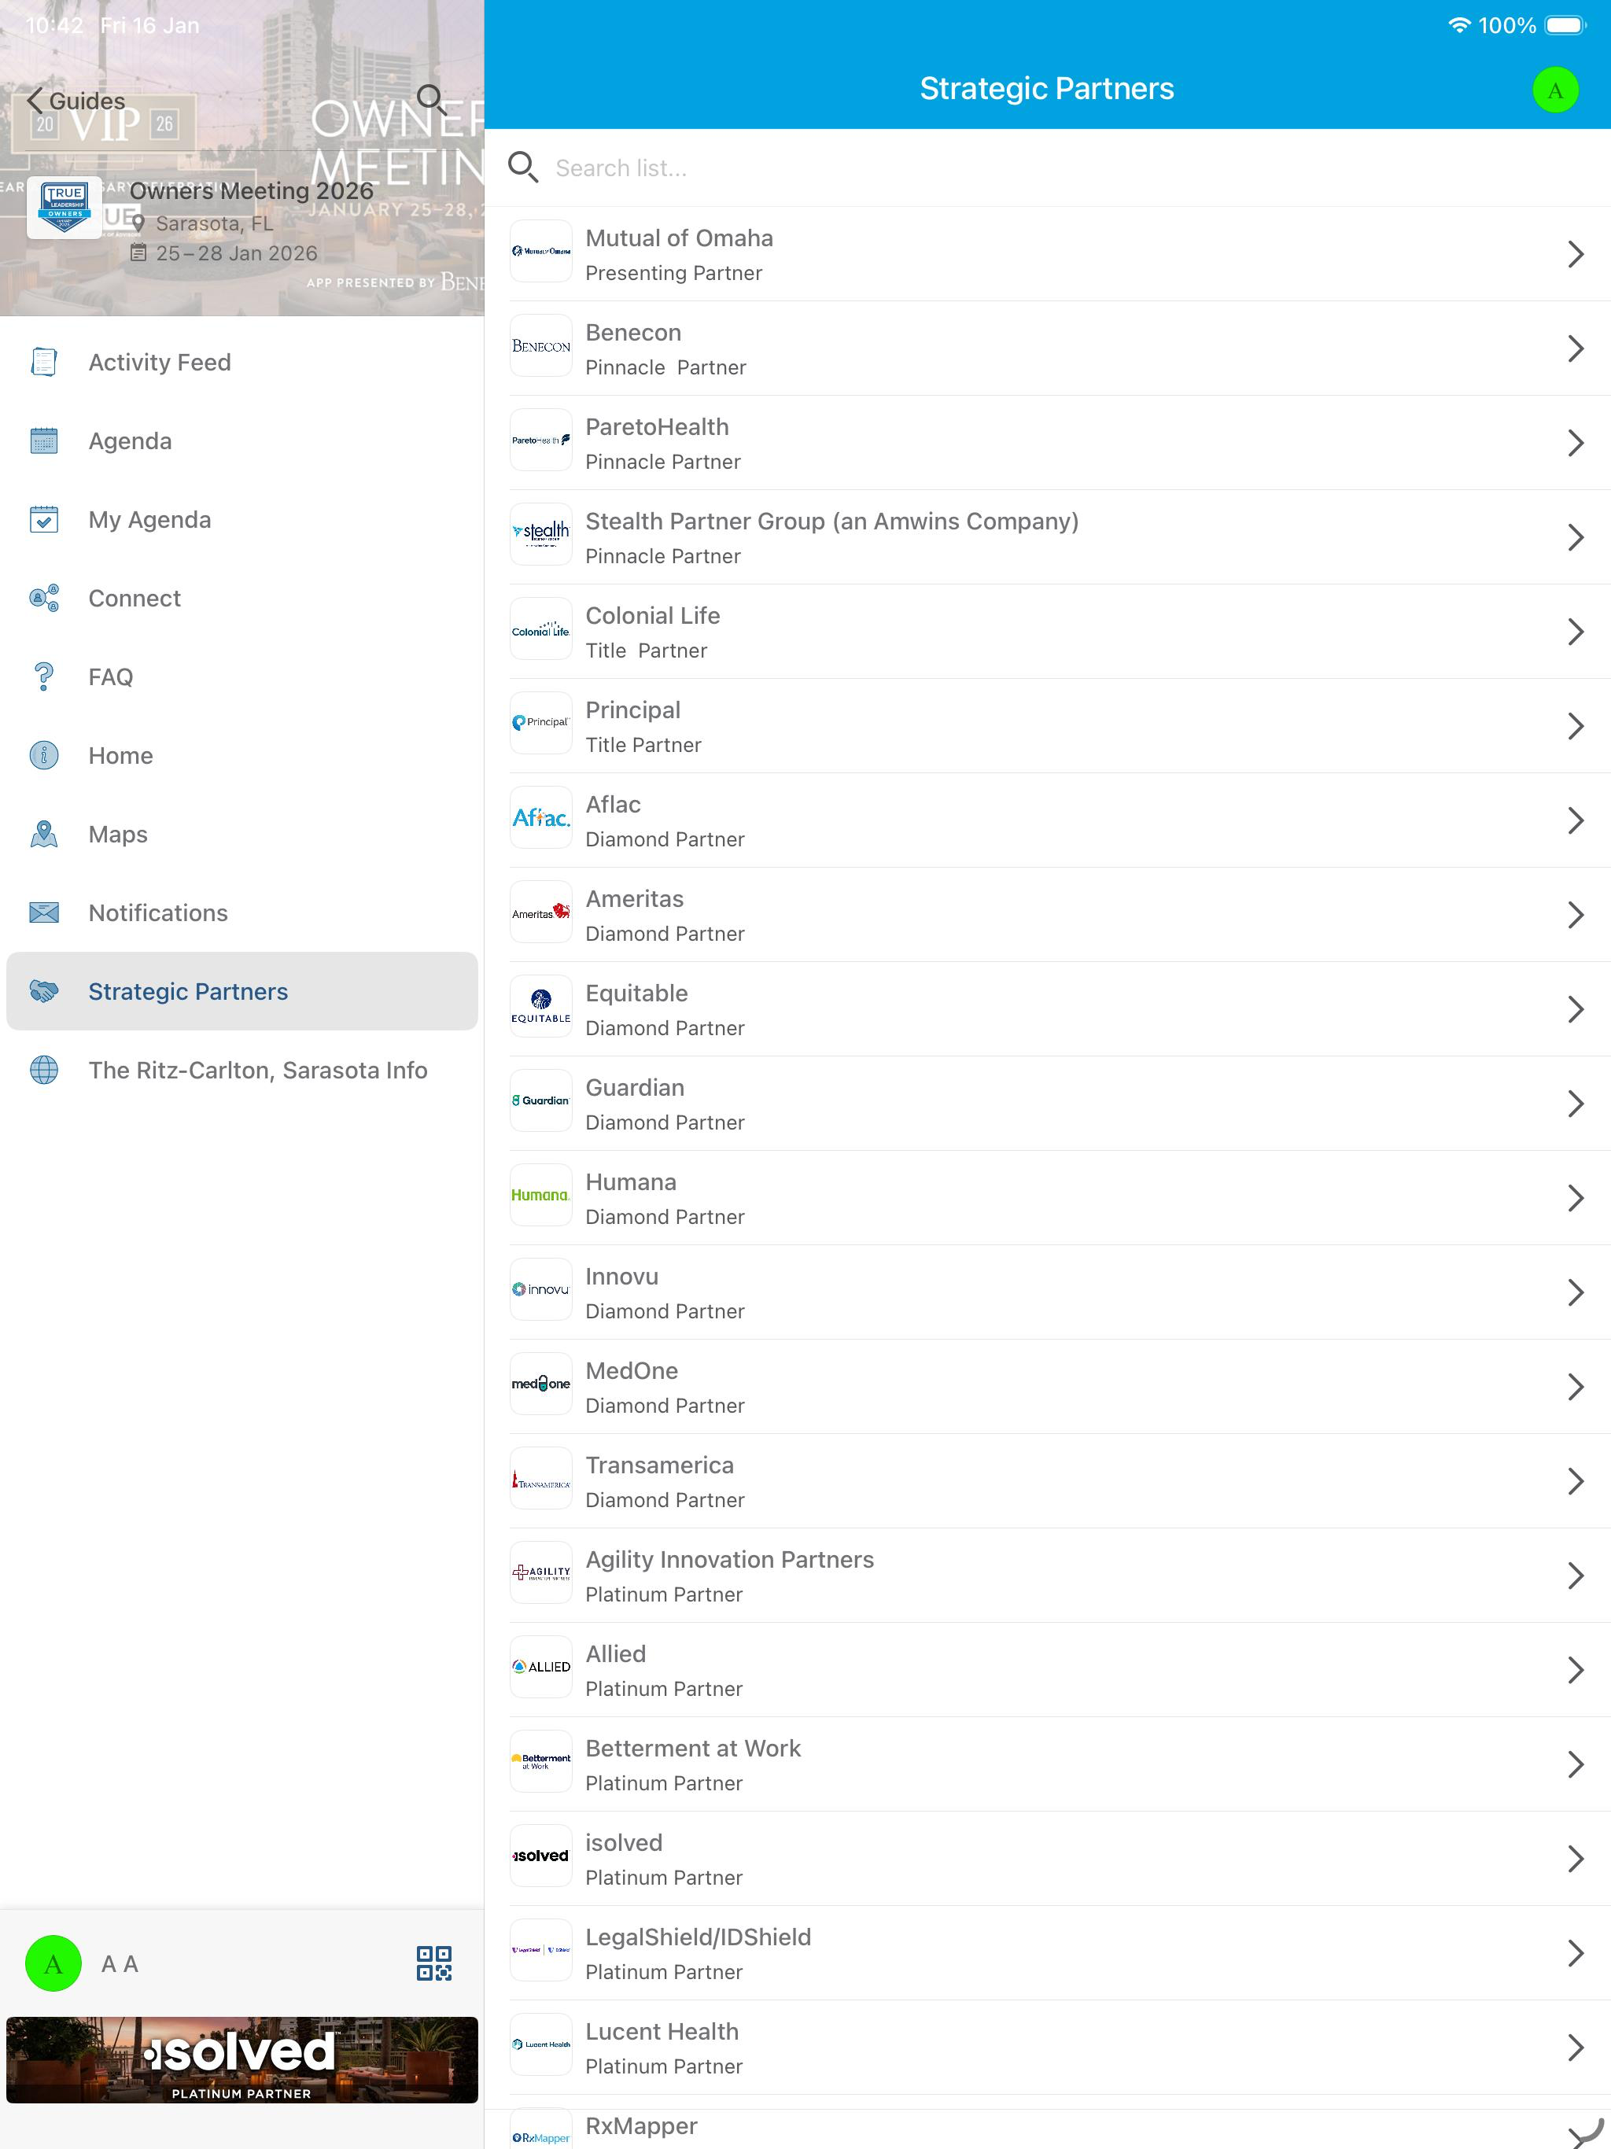Open the Aflac partner name
Viewport: 1611px width, 2149px height.
pos(613,805)
